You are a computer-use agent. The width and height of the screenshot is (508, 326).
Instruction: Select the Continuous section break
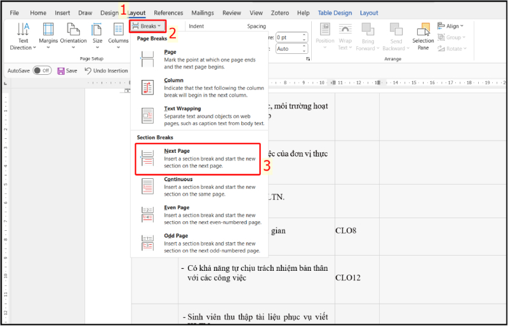(x=197, y=186)
